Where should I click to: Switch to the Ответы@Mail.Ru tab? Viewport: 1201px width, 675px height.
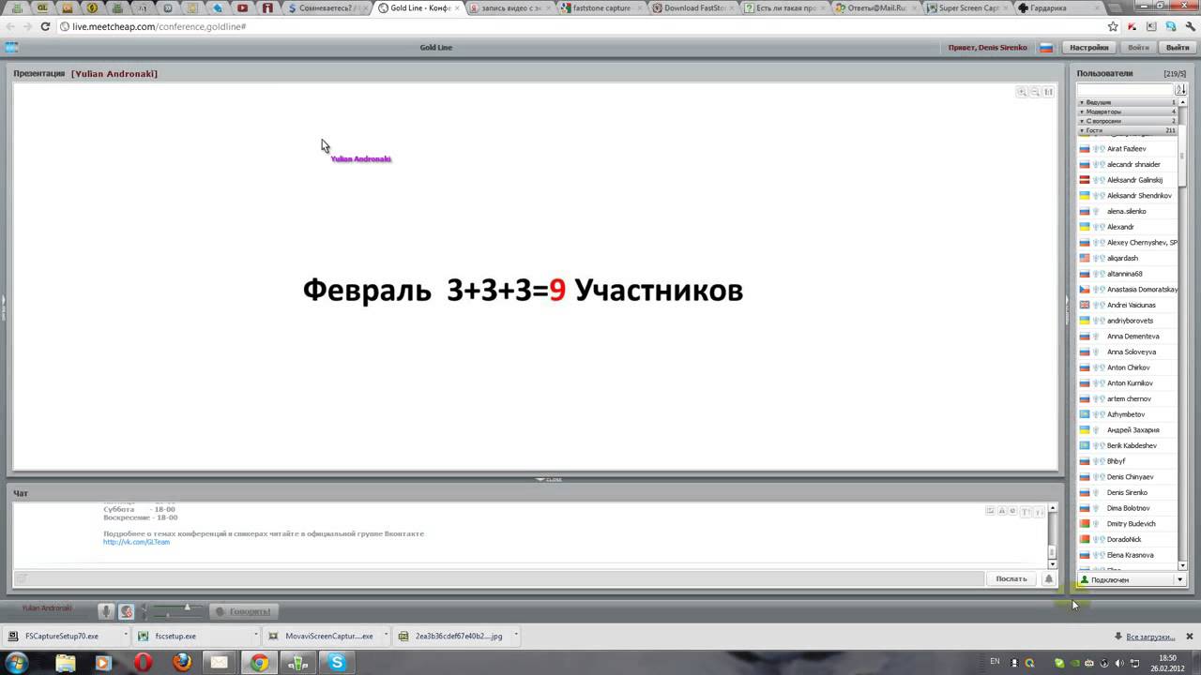pos(874,7)
